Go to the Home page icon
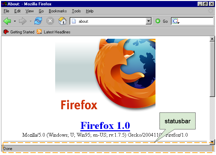216x155 pixels. pos(63,21)
